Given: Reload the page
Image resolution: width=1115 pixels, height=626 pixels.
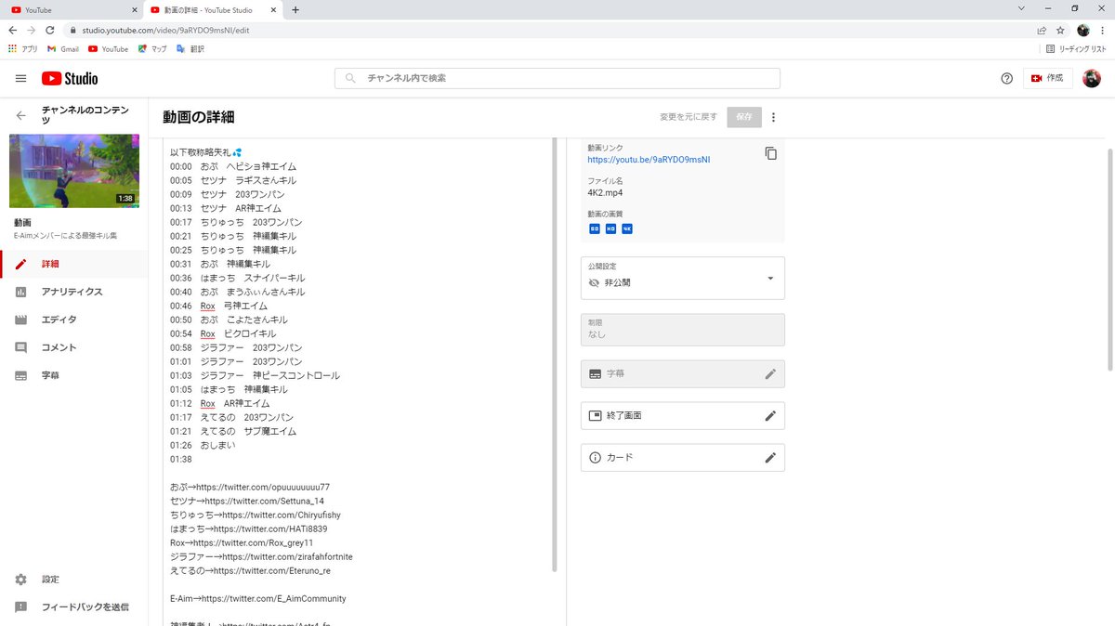Looking at the screenshot, I should click(52, 30).
